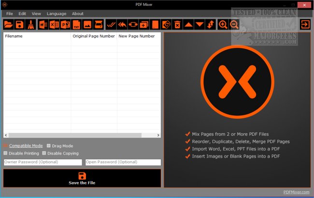Click the list's horizontal scrollbar thumb
Image resolution: width=314 pixels, height=198 pixels.
point(75,135)
